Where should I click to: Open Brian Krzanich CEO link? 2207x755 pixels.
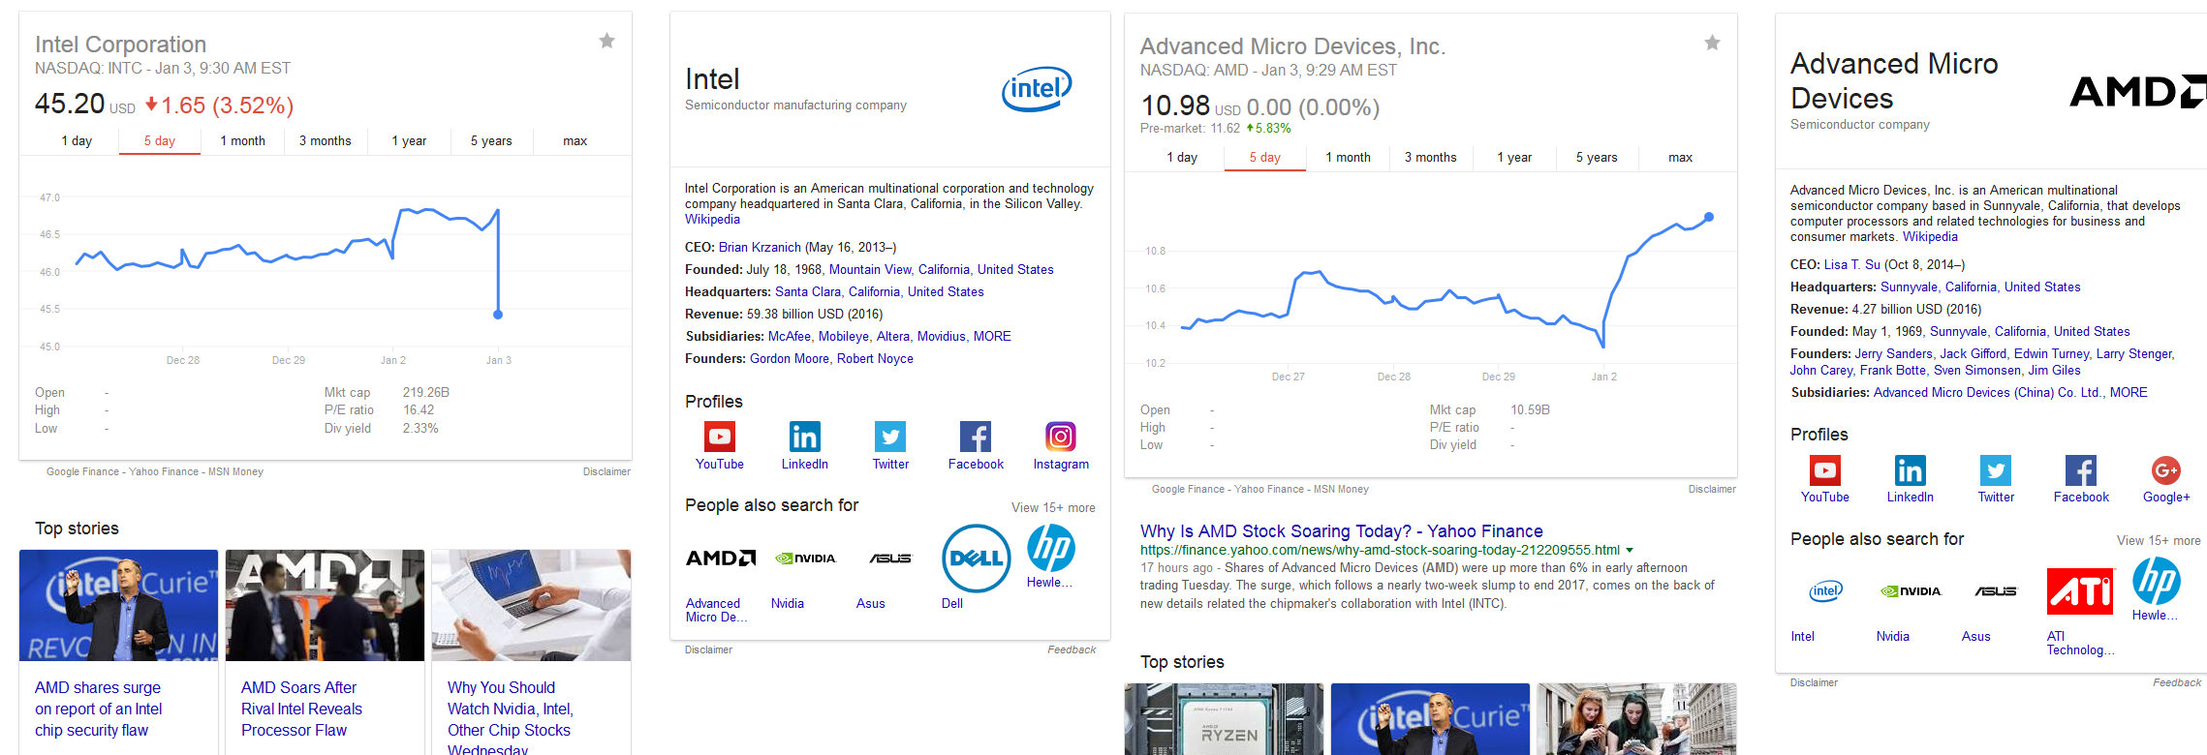[x=759, y=247]
